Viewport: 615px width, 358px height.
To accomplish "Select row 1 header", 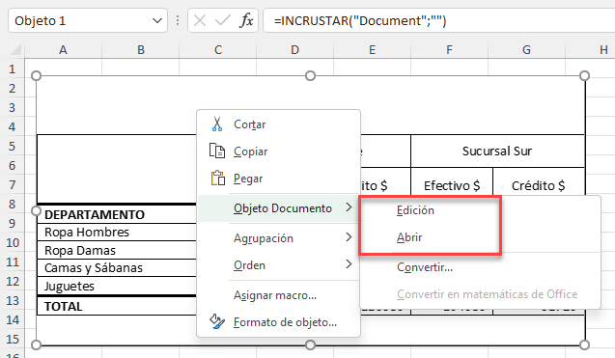I will pos(13,69).
